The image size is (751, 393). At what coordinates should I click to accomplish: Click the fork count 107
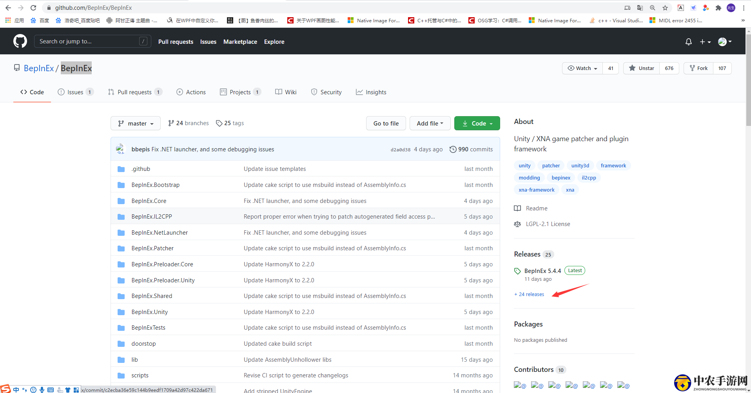(722, 68)
